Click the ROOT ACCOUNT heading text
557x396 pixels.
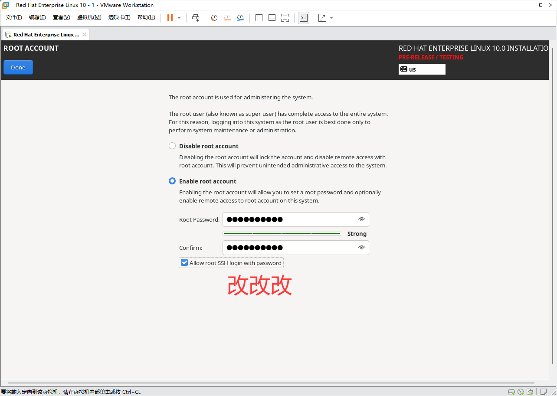pyautogui.click(x=31, y=48)
